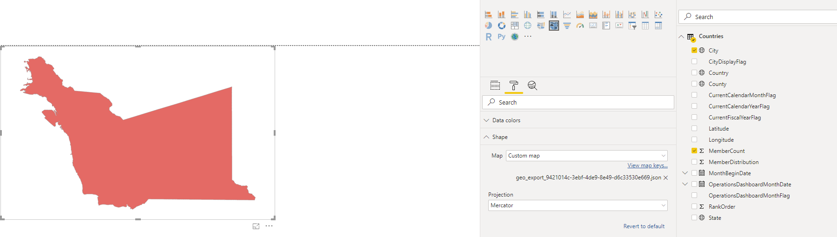837x237 pixels.
Task: Uncheck the MemberCount field checkbox
Action: coord(694,151)
